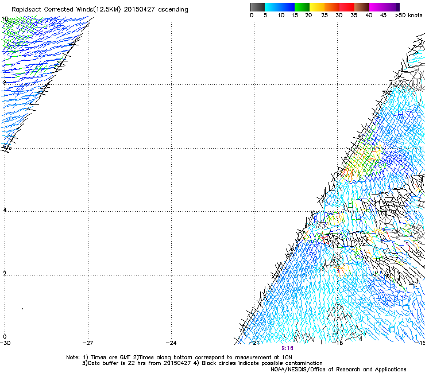This screenshot has height=373, width=425.
Task: Click the '15' legend scale label
Action: coord(295,15)
